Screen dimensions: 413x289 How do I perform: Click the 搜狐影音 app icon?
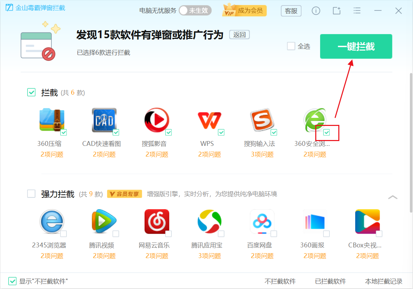click(157, 120)
